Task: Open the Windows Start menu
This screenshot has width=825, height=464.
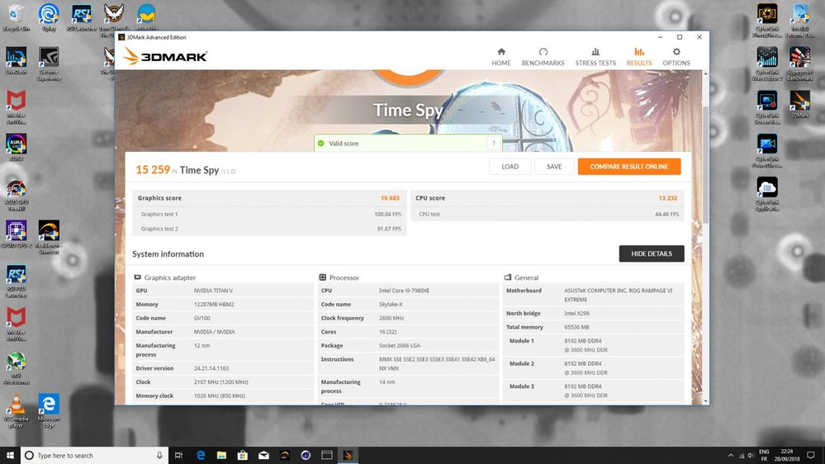Action: (10, 455)
